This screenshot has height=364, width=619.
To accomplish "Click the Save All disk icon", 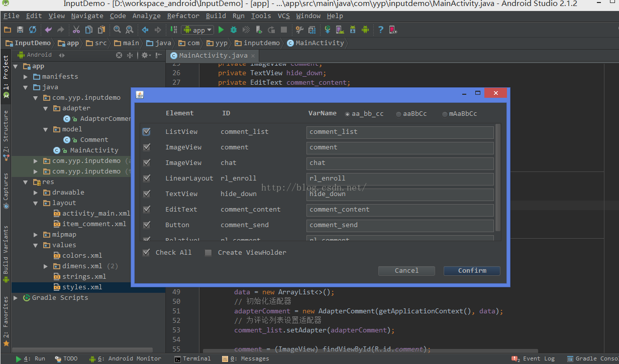I will tap(20, 30).
